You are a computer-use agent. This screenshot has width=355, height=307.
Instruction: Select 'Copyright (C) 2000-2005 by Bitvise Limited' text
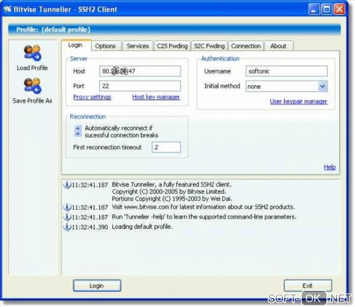(169, 192)
